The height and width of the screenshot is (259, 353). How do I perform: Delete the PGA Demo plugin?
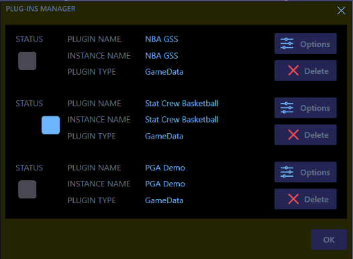[305, 199]
